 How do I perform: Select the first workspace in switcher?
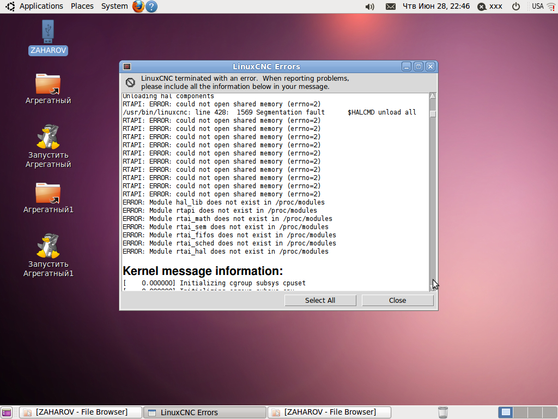tap(506, 412)
